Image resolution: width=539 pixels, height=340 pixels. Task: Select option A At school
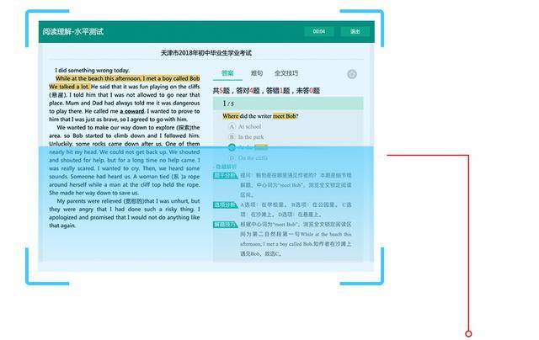tap(245, 127)
